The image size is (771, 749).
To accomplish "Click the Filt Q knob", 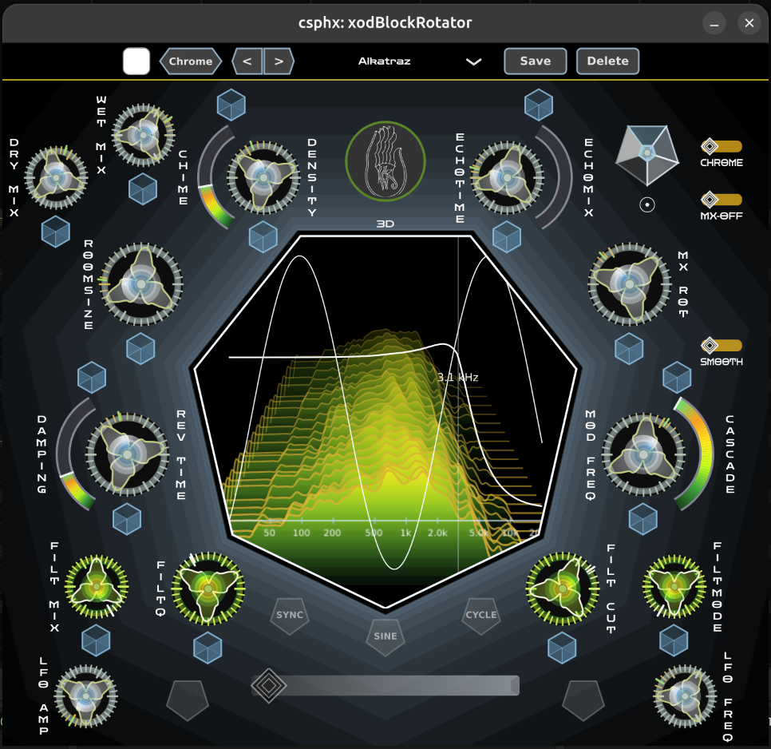I will pyautogui.click(x=208, y=588).
